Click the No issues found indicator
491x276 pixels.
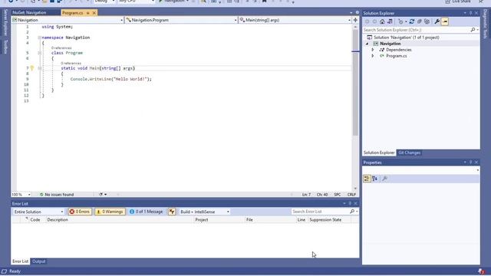57,195
